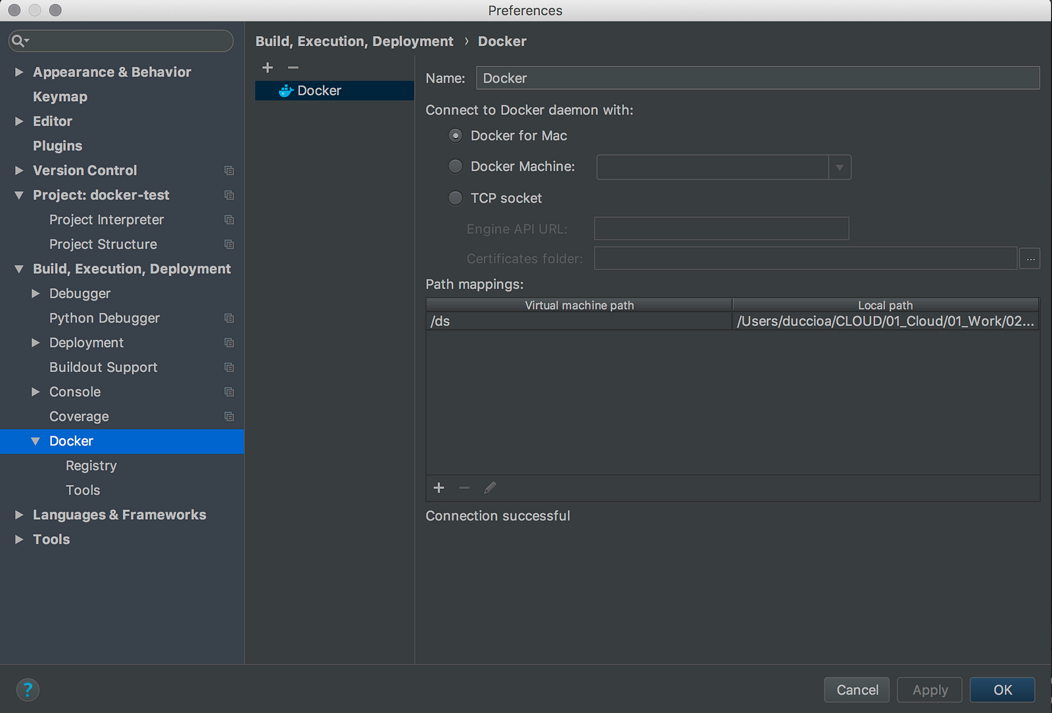
Task: Open the Keymap settings page
Action: coord(60,97)
